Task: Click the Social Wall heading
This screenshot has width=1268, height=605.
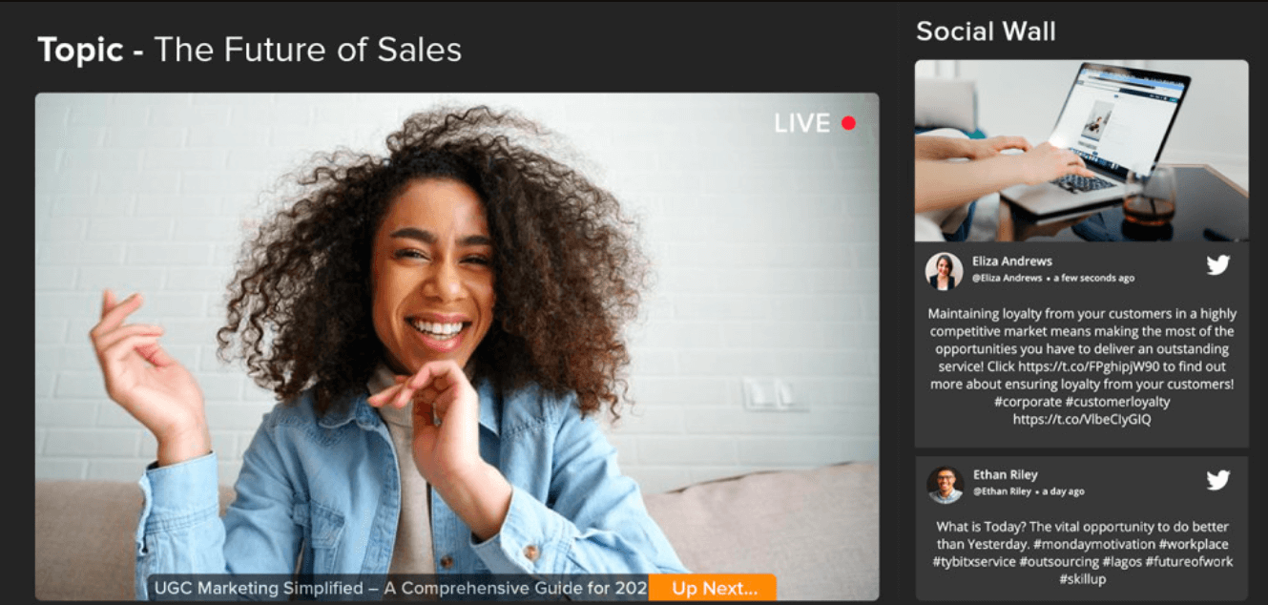Action: [986, 31]
